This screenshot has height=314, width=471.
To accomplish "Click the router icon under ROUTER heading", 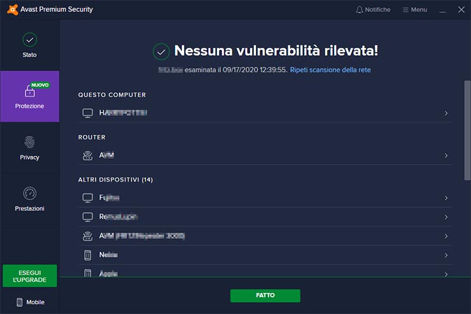I will 88,156.
